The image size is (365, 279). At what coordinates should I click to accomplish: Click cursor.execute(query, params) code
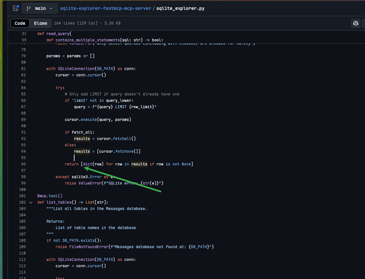click(98, 120)
